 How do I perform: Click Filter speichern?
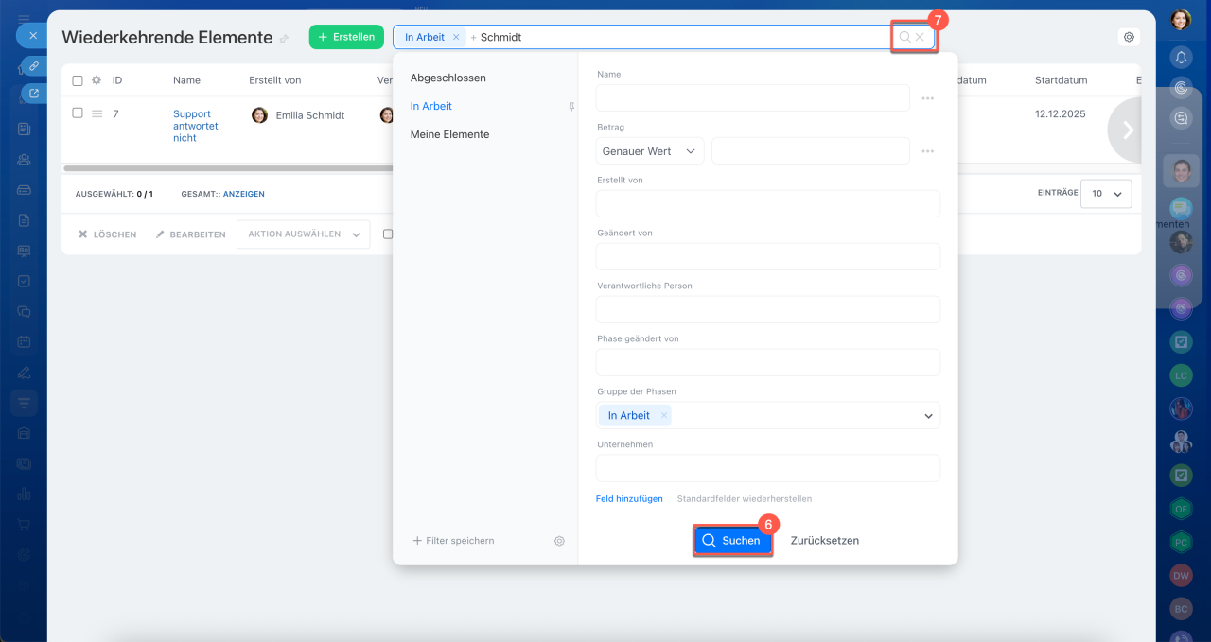coord(453,541)
